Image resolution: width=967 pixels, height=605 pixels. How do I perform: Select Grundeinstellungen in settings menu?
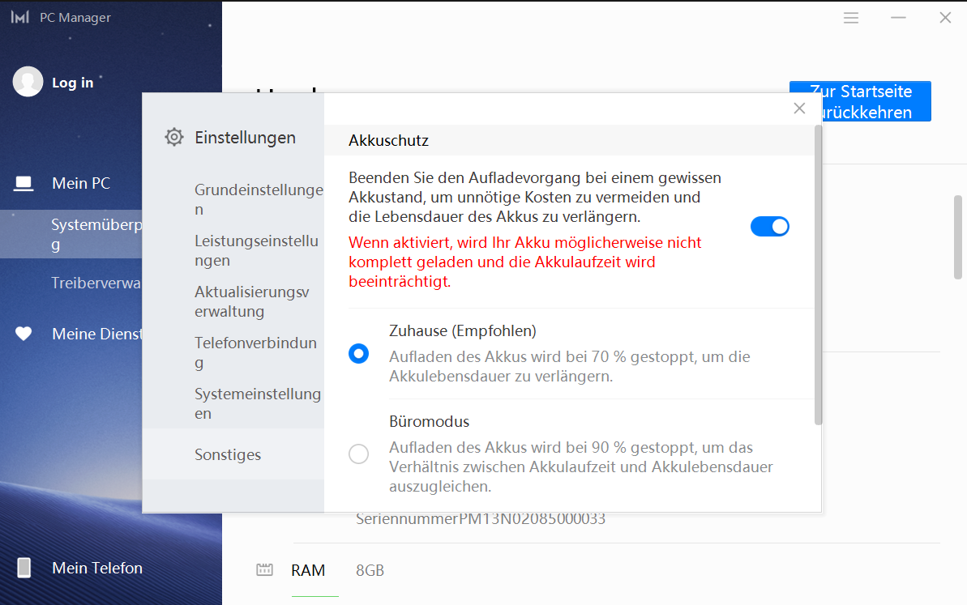tap(258, 198)
